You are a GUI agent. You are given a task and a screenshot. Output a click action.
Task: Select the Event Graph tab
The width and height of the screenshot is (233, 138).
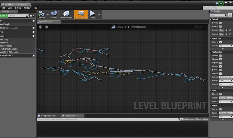[x=46, y=22]
